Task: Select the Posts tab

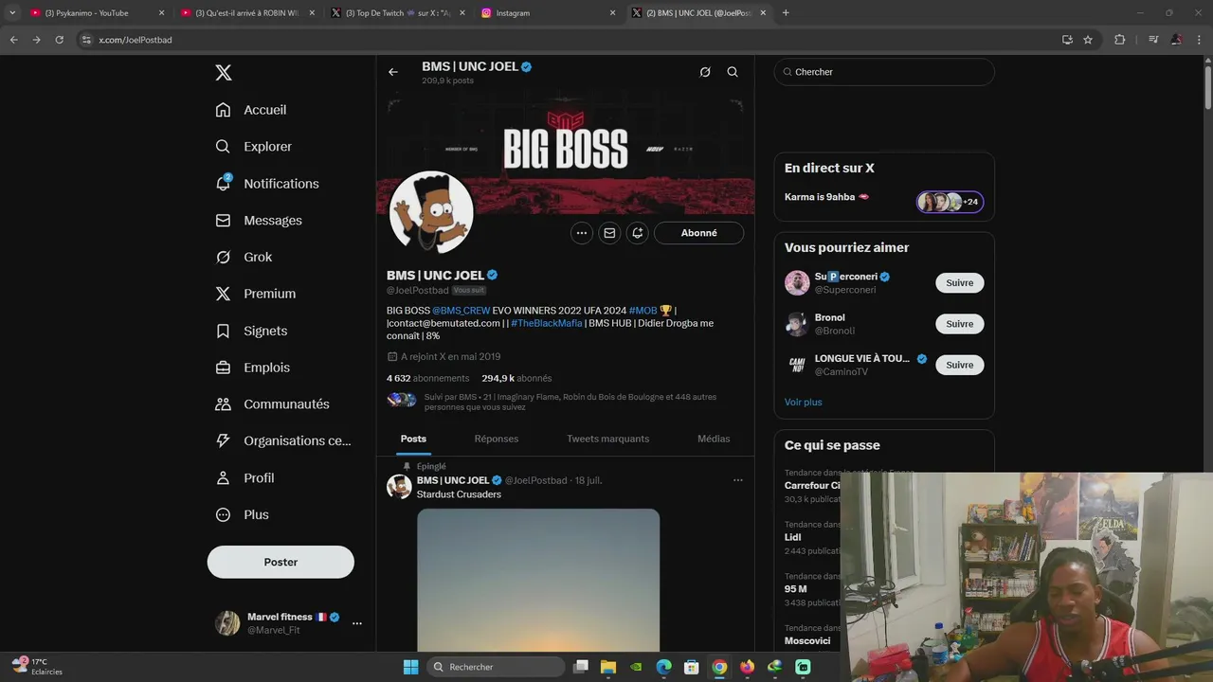Action: [413, 439]
